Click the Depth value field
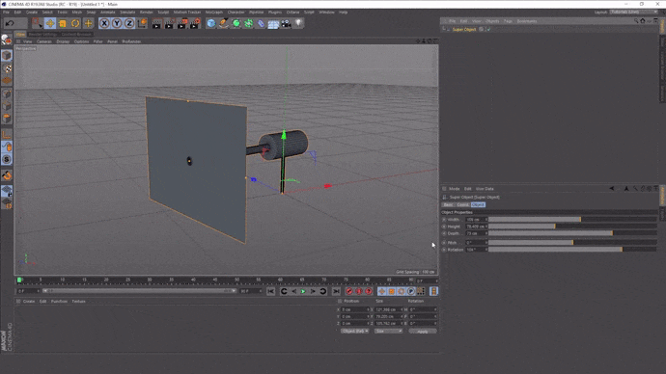The image size is (666, 374). (x=476, y=233)
